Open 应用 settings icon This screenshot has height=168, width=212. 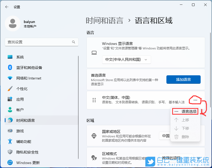pyautogui.click(x=10, y=99)
